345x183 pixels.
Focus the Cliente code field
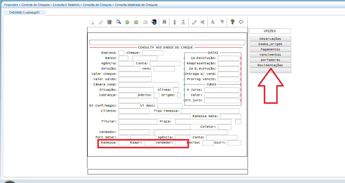tap(134, 111)
